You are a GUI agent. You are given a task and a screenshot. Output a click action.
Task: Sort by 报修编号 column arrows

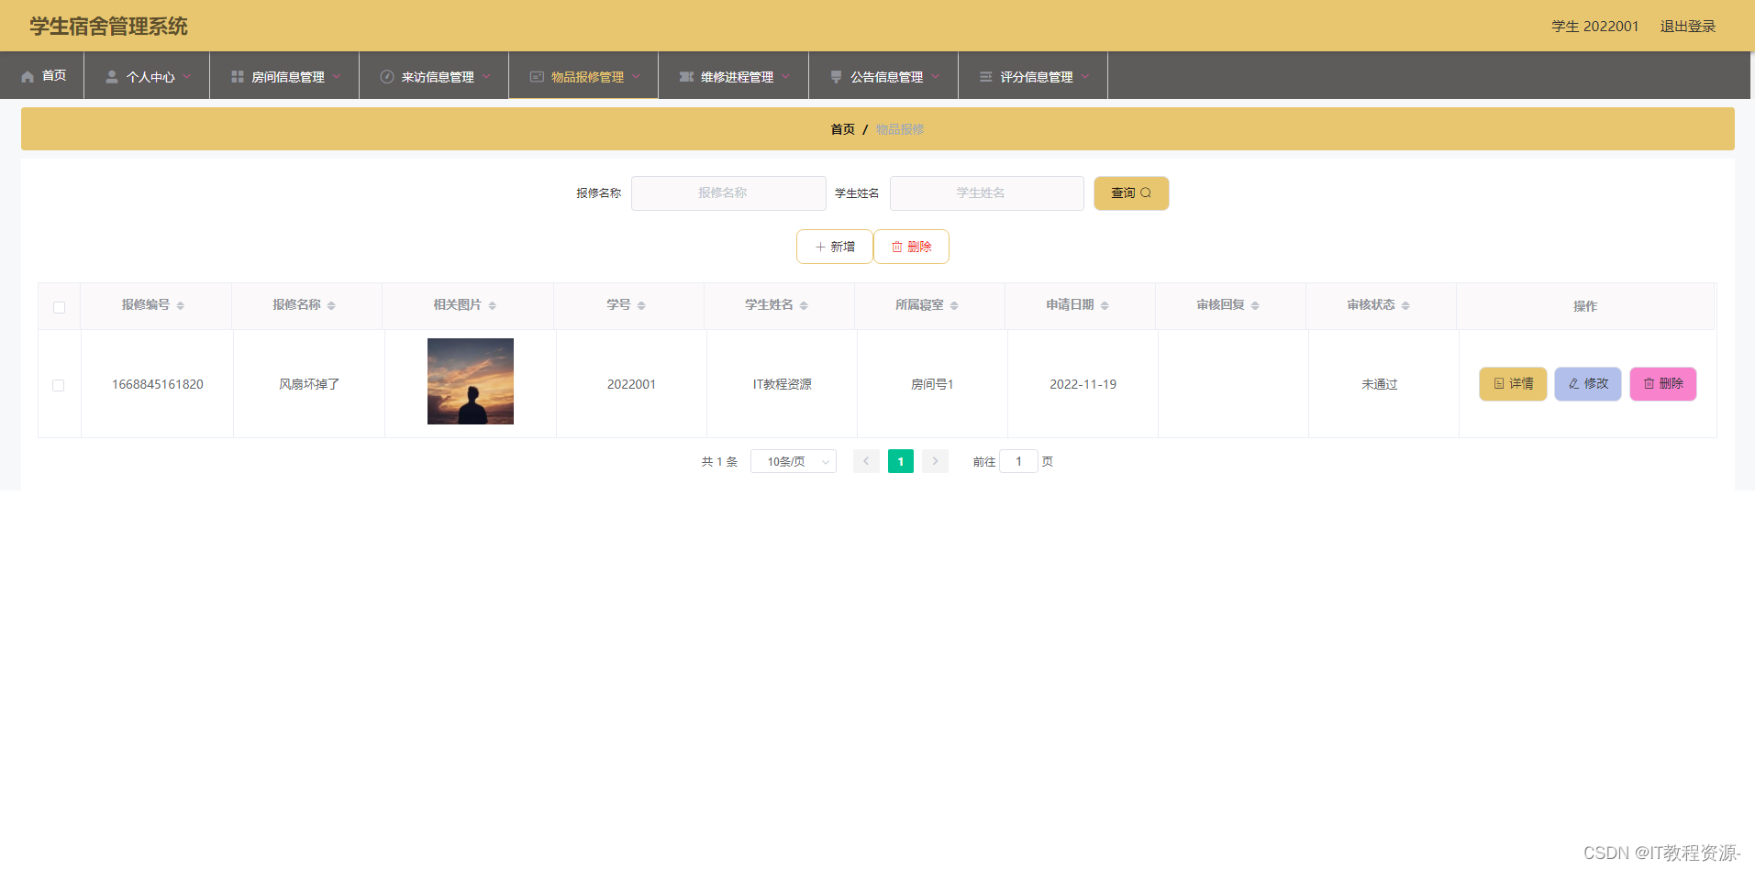(181, 305)
